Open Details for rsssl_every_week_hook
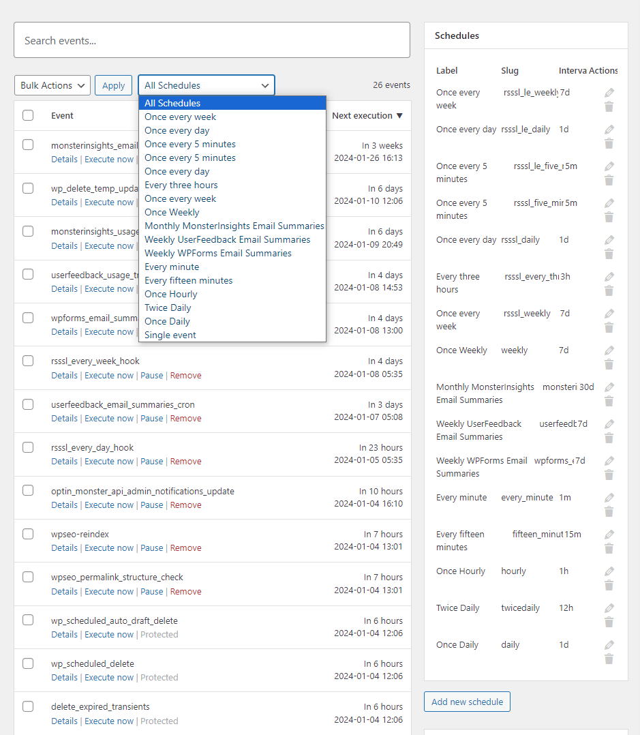This screenshot has height=735, width=640. [64, 376]
